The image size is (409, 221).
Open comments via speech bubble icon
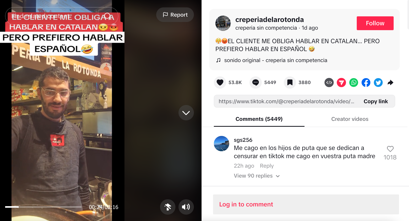tap(255, 83)
